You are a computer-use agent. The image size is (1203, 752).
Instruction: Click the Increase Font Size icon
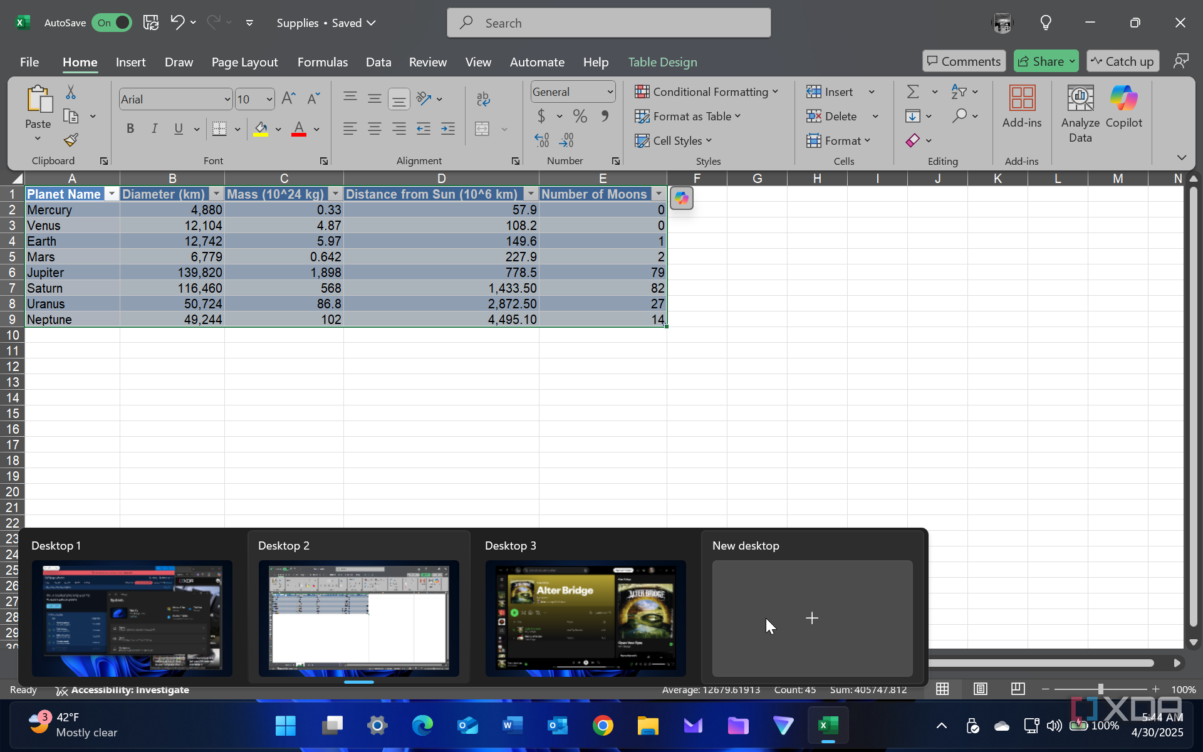[x=288, y=98]
